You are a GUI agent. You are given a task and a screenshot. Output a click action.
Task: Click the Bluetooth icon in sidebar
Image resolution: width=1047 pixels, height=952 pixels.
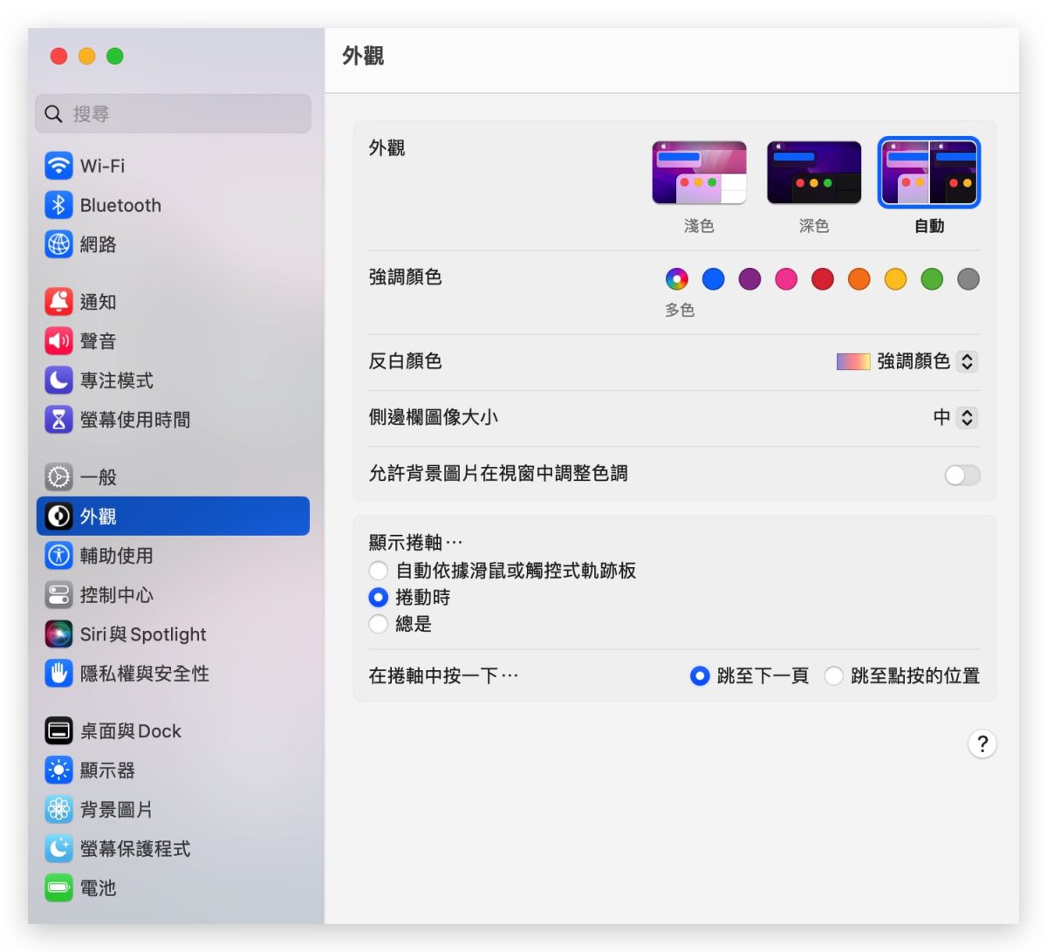point(58,205)
